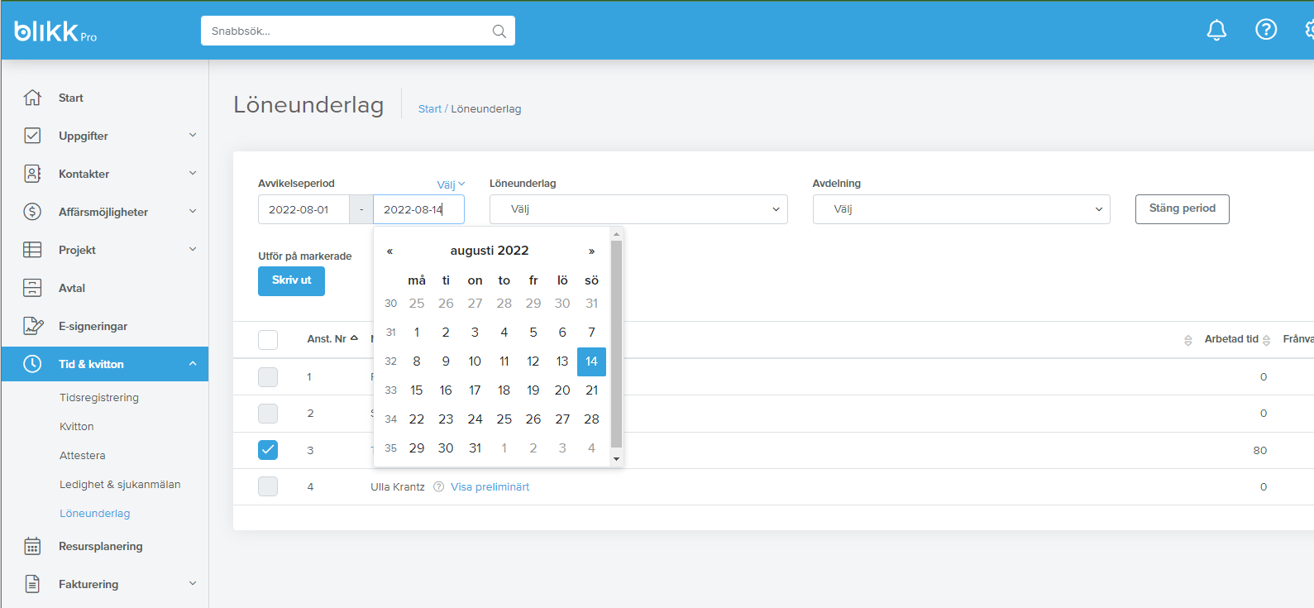Click the Resursplanering calendar icon
This screenshot has width=1314, height=608.
pos(32,546)
